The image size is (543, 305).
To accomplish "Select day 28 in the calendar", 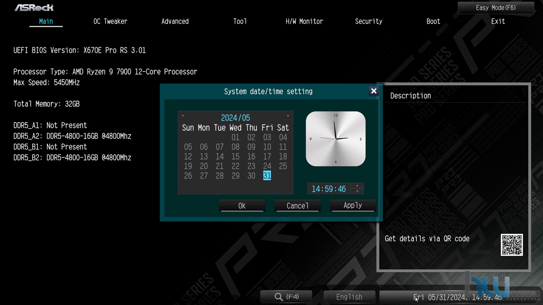I will click(x=219, y=176).
